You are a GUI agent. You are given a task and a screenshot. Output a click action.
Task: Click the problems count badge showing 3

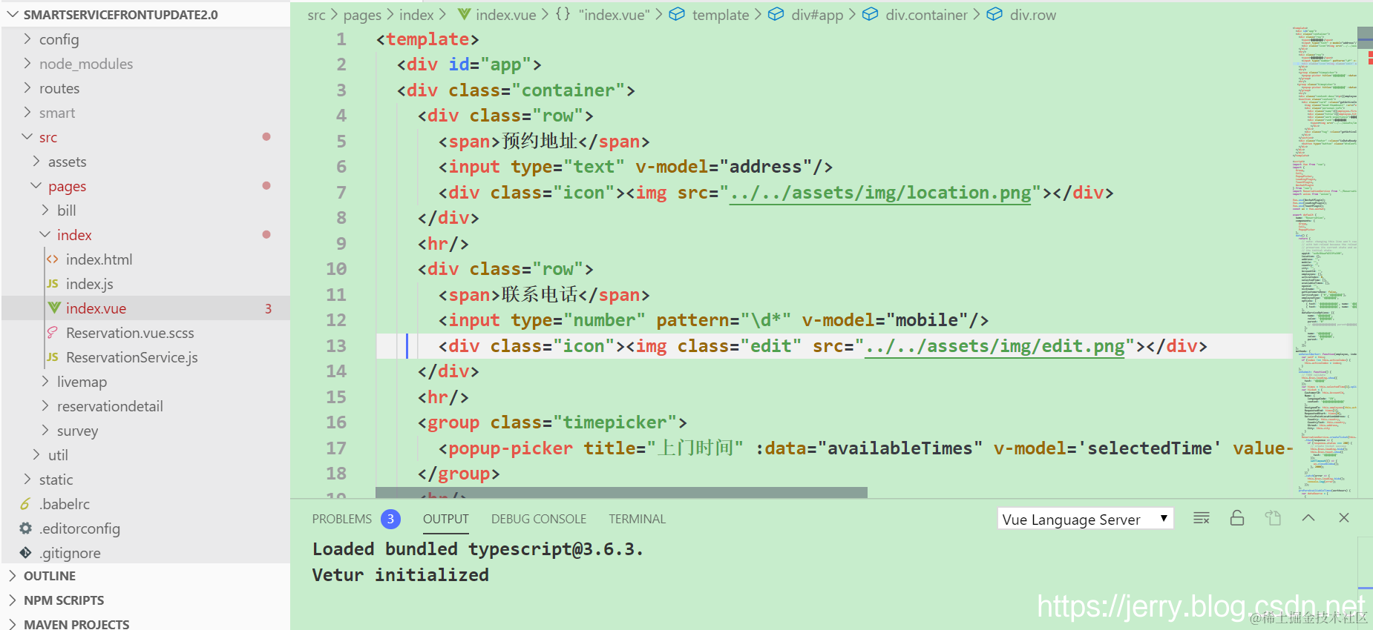pos(390,519)
